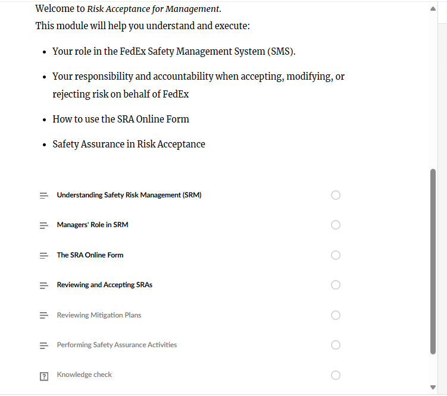The height and width of the screenshot is (396, 447).
Task: Click the question mark icon beside Knowledge check
Action: click(43, 376)
